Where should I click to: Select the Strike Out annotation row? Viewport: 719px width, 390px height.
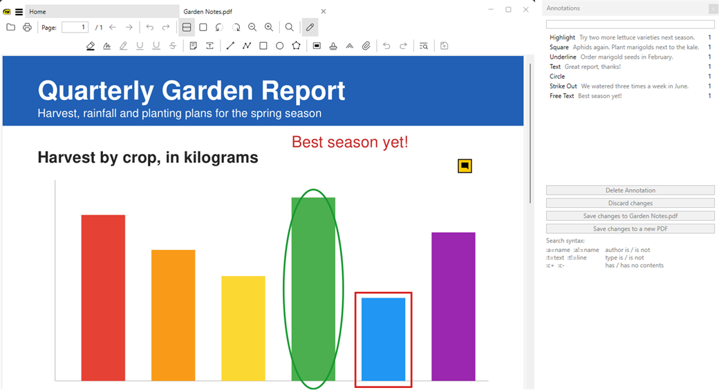pos(630,86)
